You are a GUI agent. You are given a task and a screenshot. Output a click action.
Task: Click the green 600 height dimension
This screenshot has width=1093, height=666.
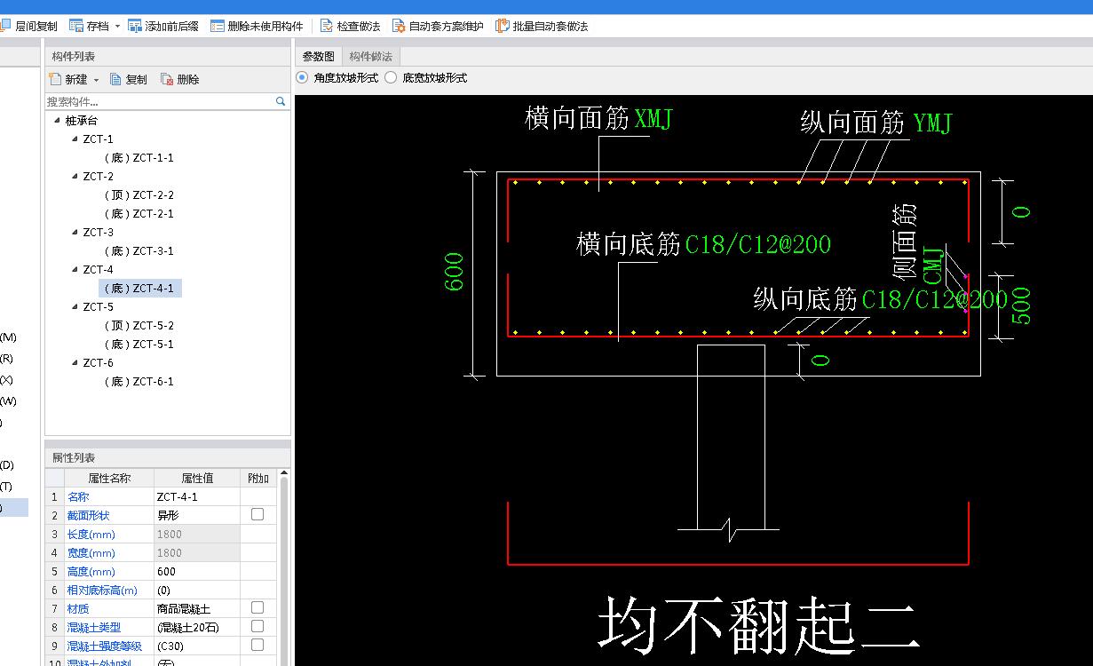(453, 273)
